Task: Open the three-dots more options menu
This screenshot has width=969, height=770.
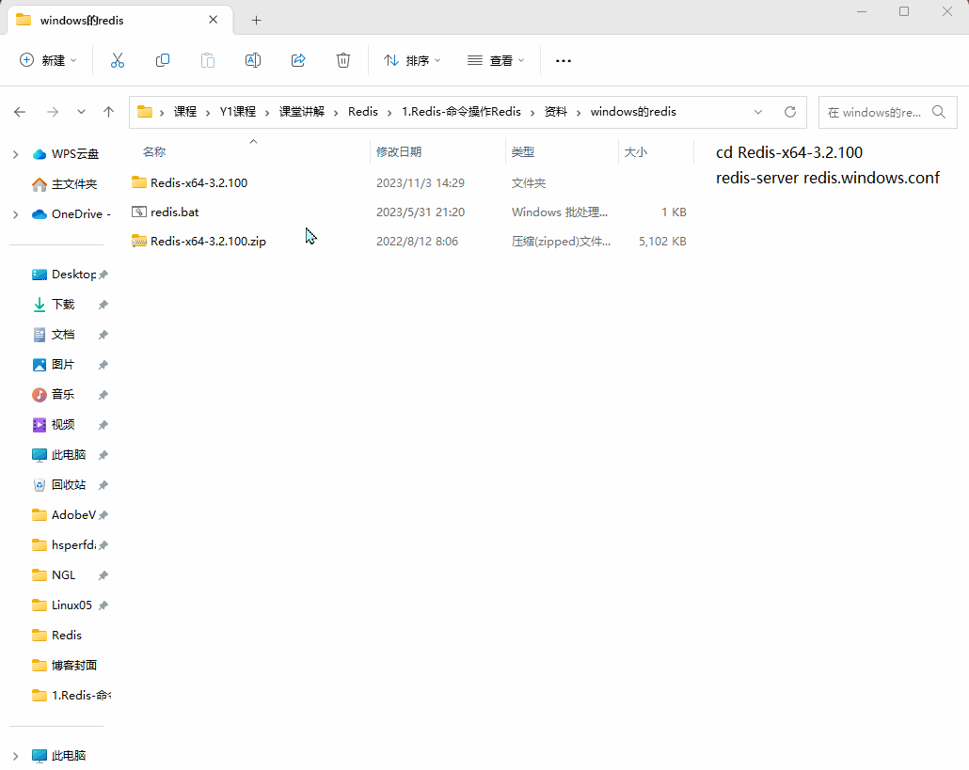Action: point(563,60)
